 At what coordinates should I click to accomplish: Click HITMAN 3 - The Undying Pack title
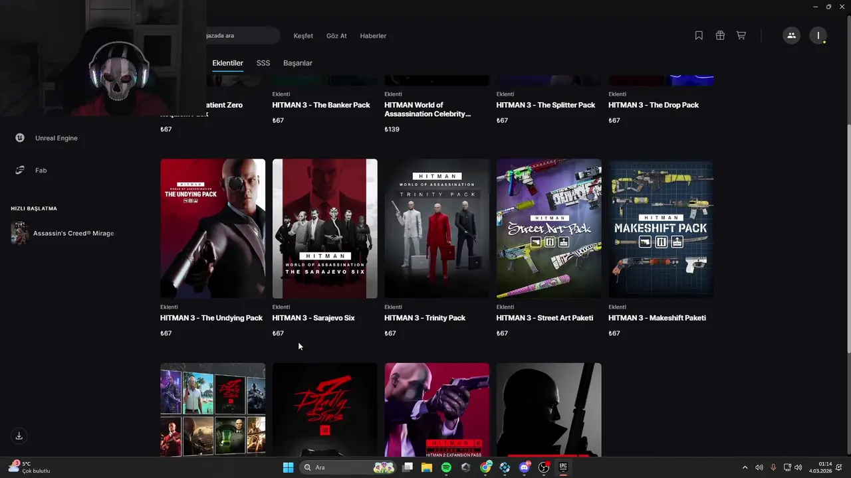211,318
